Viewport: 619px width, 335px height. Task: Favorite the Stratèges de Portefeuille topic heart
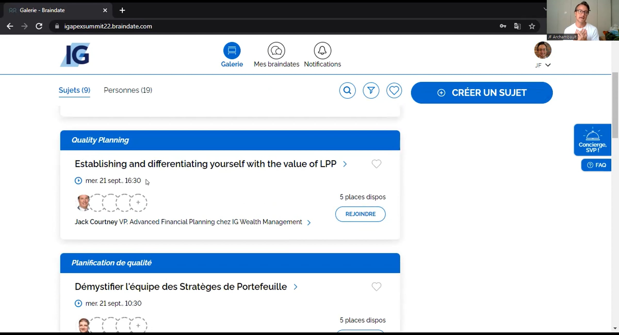(376, 287)
